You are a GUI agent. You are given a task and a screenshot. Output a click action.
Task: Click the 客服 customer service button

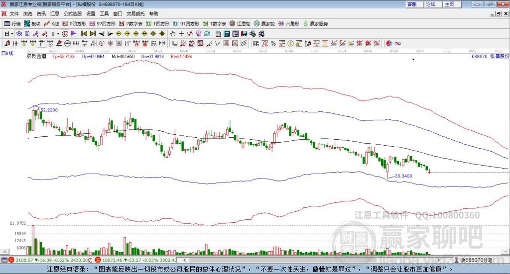tap(412, 4)
